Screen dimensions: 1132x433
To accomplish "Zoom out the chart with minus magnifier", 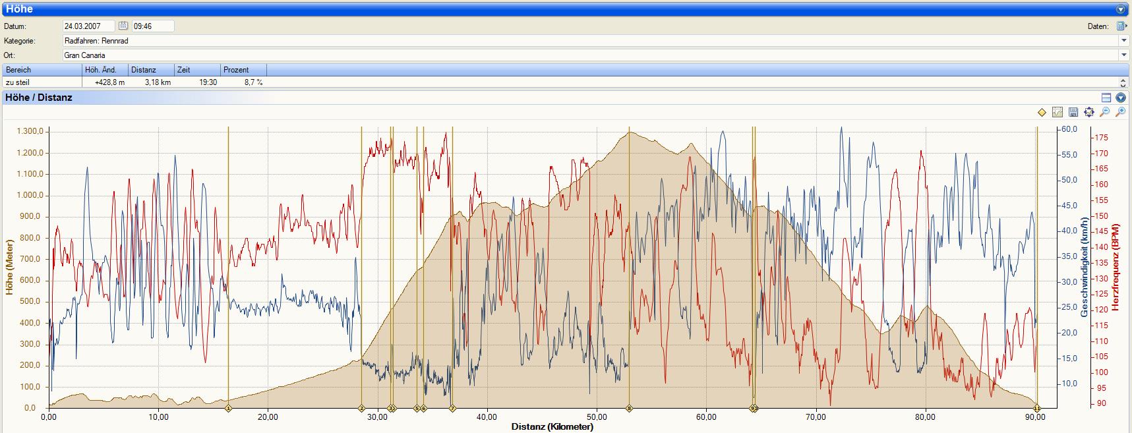I will pos(1105,113).
